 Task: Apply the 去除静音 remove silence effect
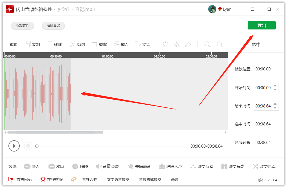coord(140,166)
